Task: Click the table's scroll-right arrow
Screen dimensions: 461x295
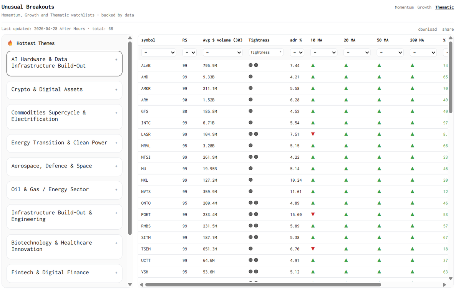Action: [444, 285]
